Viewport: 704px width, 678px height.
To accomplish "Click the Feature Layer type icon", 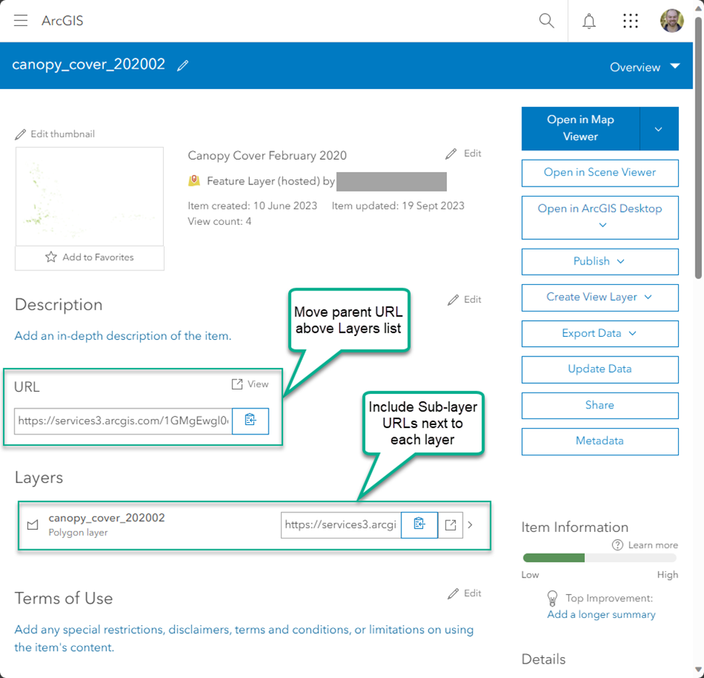I will 194,181.
